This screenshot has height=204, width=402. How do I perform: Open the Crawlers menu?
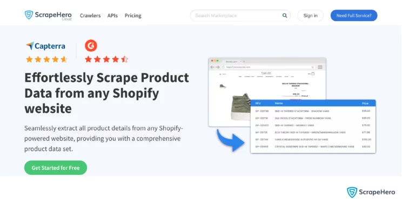click(x=90, y=16)
